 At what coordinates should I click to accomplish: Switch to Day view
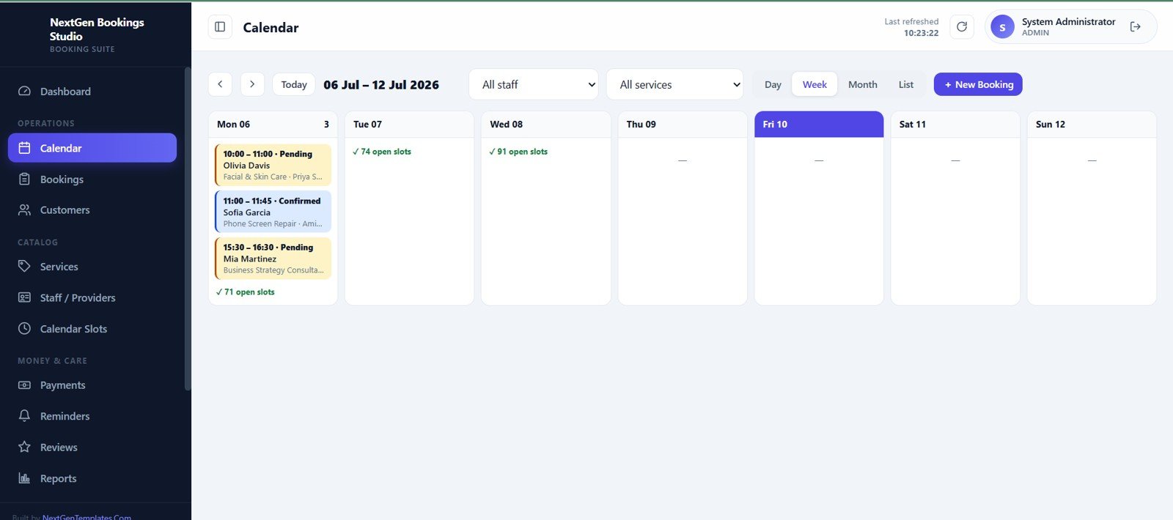(773, 84)
